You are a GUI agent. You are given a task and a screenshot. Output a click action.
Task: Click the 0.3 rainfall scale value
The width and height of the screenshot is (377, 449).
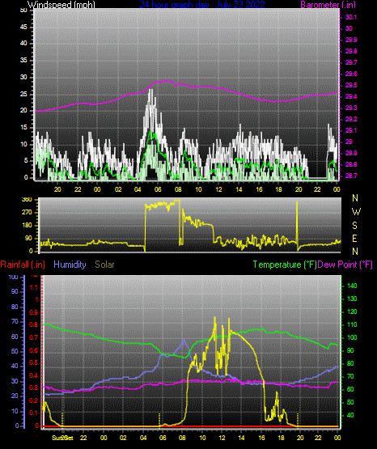click(x=33, y=388)
